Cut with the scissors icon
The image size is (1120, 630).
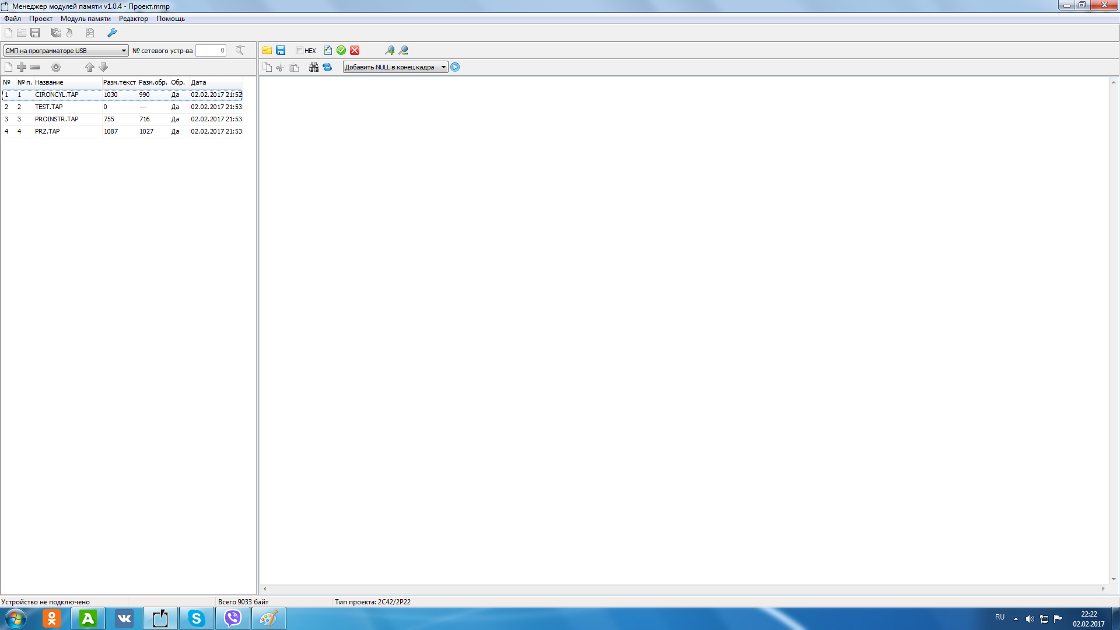pyautogui.click(x=281, y=67)
